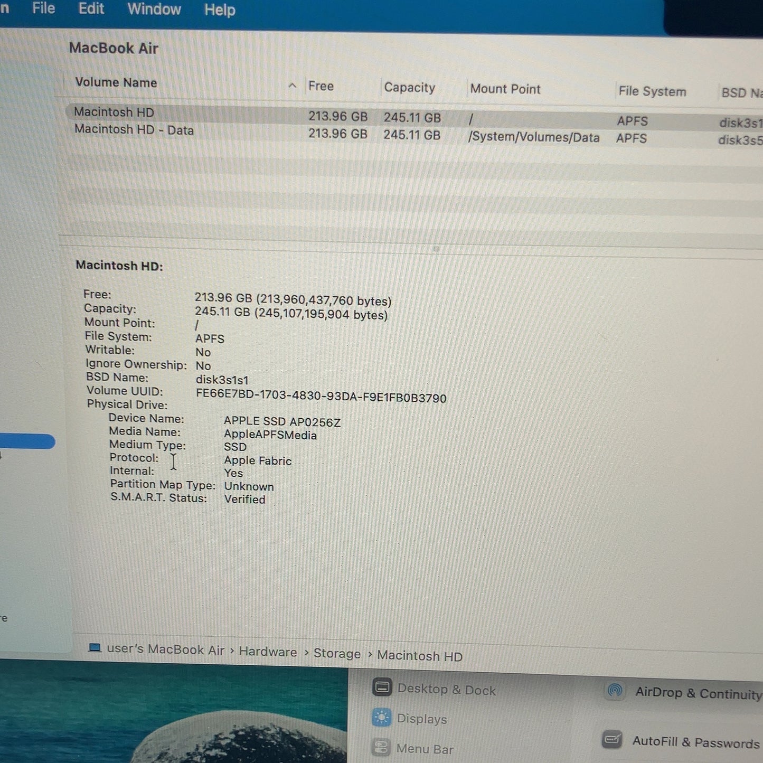Open Menu Bar settings pane

[425, 749]
